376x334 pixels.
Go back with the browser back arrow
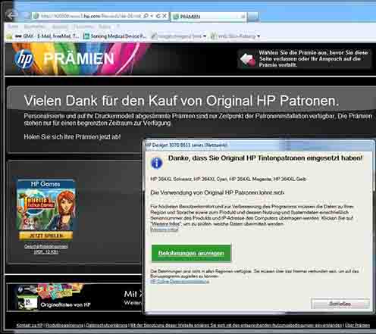pyautogui.click(x=11, y=16)
